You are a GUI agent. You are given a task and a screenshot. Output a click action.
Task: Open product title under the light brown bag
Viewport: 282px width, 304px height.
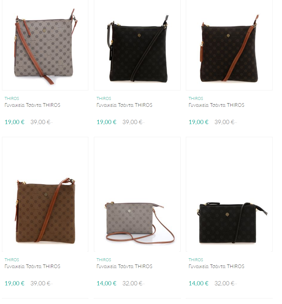click(x=33, y=266)
